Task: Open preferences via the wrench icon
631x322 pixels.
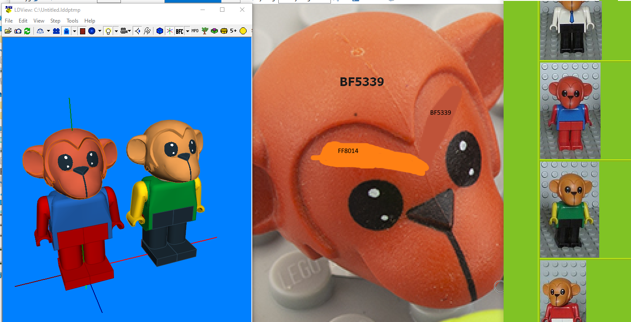Action: [x=147, y=31]
